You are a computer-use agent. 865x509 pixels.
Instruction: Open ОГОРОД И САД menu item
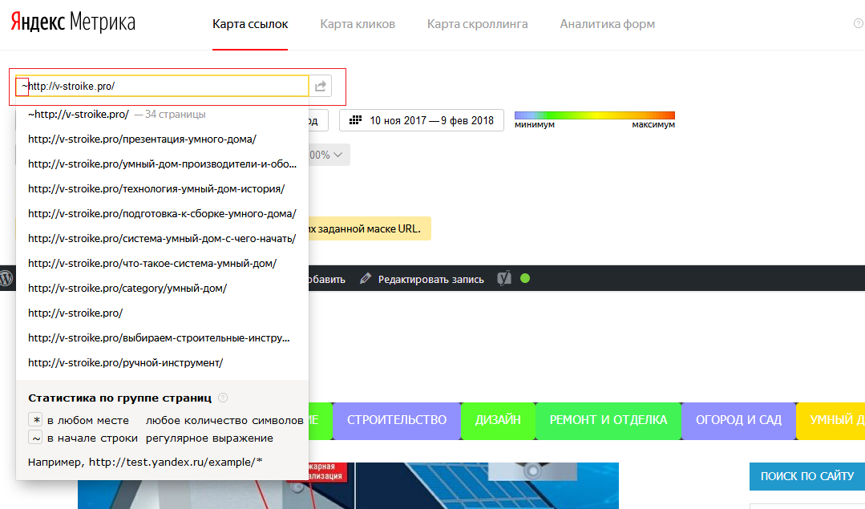click(x=738, y=420)
